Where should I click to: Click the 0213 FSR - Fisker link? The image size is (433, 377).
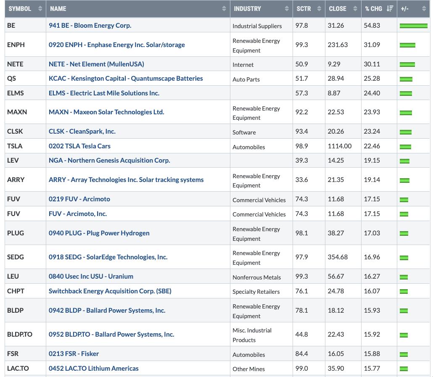74,353
